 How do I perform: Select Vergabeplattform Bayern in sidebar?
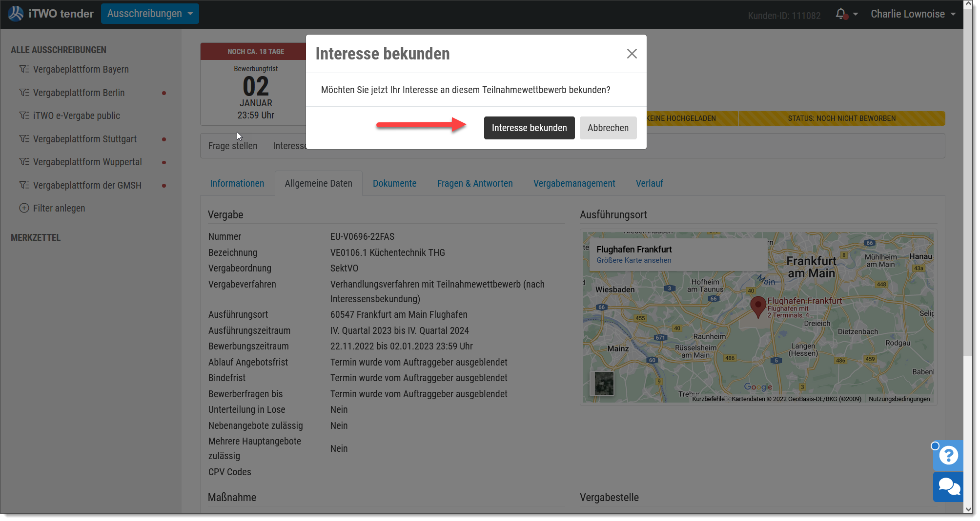click(x=81, y=69)
